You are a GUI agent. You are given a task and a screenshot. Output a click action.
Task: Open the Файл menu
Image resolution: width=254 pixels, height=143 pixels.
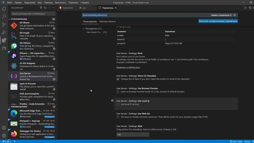pos(10,3)
